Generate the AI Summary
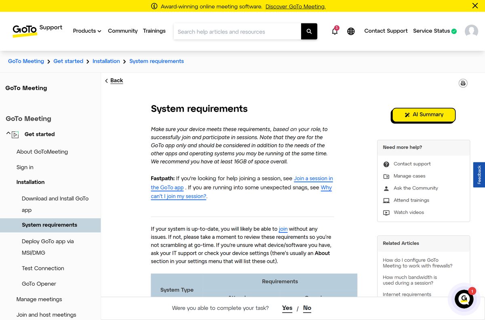Screen dimensions: 485x320 pyautogui.click(x=423, y=115)
